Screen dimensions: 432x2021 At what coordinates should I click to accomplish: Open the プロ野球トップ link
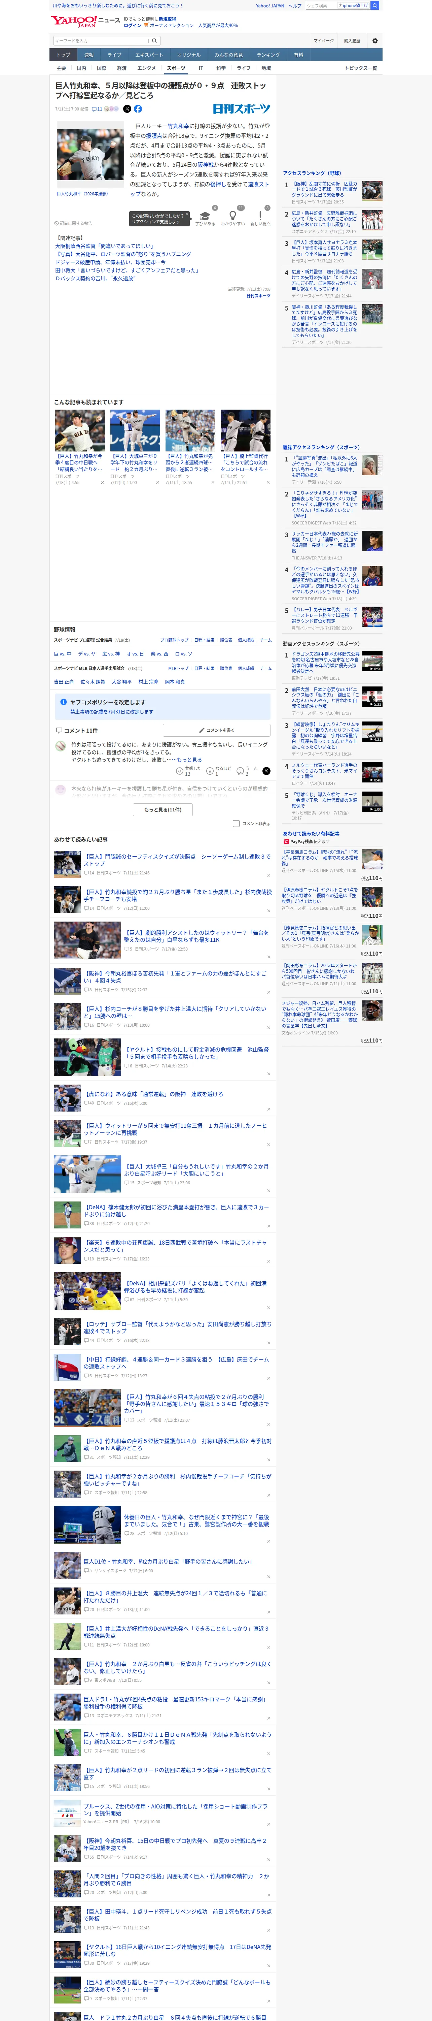click(174, 640)
